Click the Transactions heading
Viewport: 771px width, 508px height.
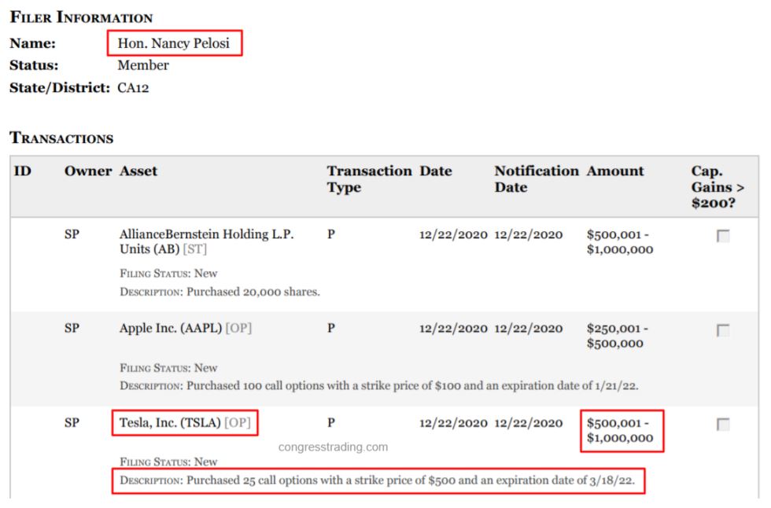[x=61, y=138]
